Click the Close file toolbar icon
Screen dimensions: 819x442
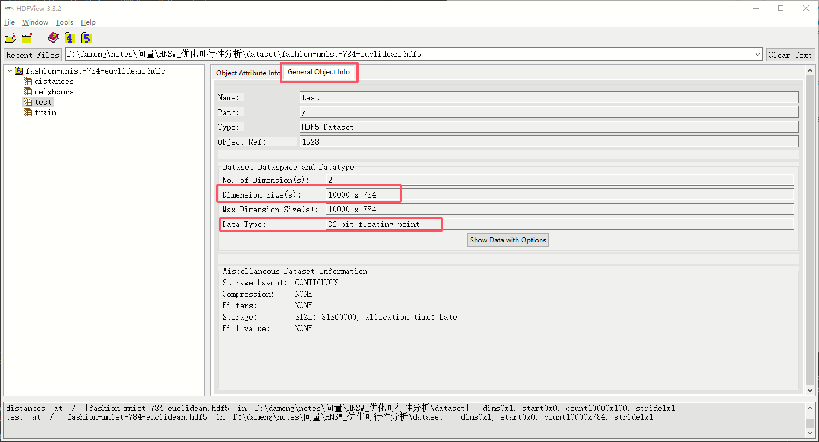[x=27, y=38]
